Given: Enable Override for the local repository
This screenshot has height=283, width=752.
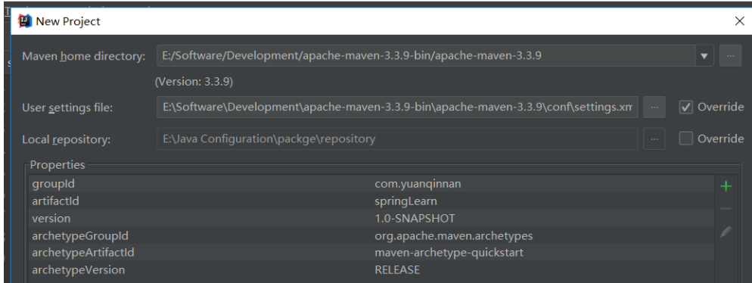Looking at the screenshot, I should 686,139.
